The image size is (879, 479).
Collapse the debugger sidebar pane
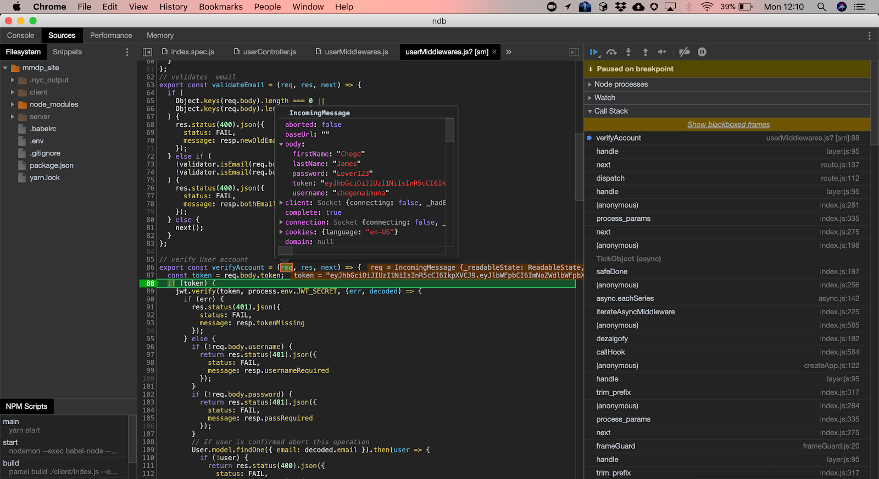pyautogui.click(x=574, y=52)
